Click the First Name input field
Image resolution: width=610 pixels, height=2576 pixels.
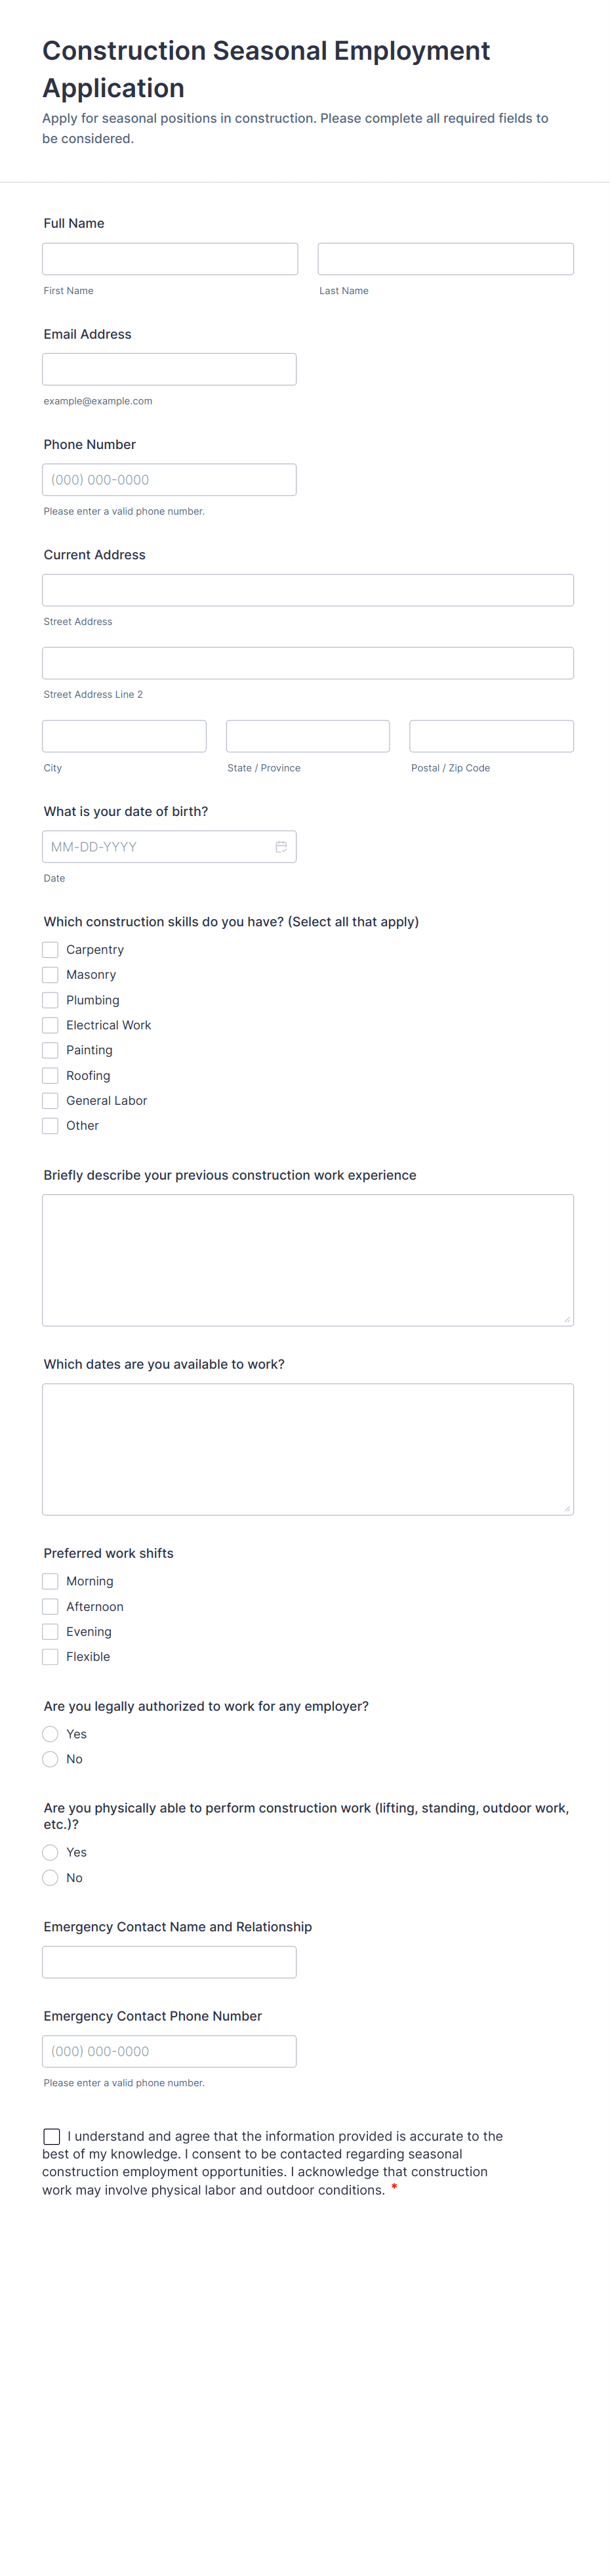coord(169,258)
